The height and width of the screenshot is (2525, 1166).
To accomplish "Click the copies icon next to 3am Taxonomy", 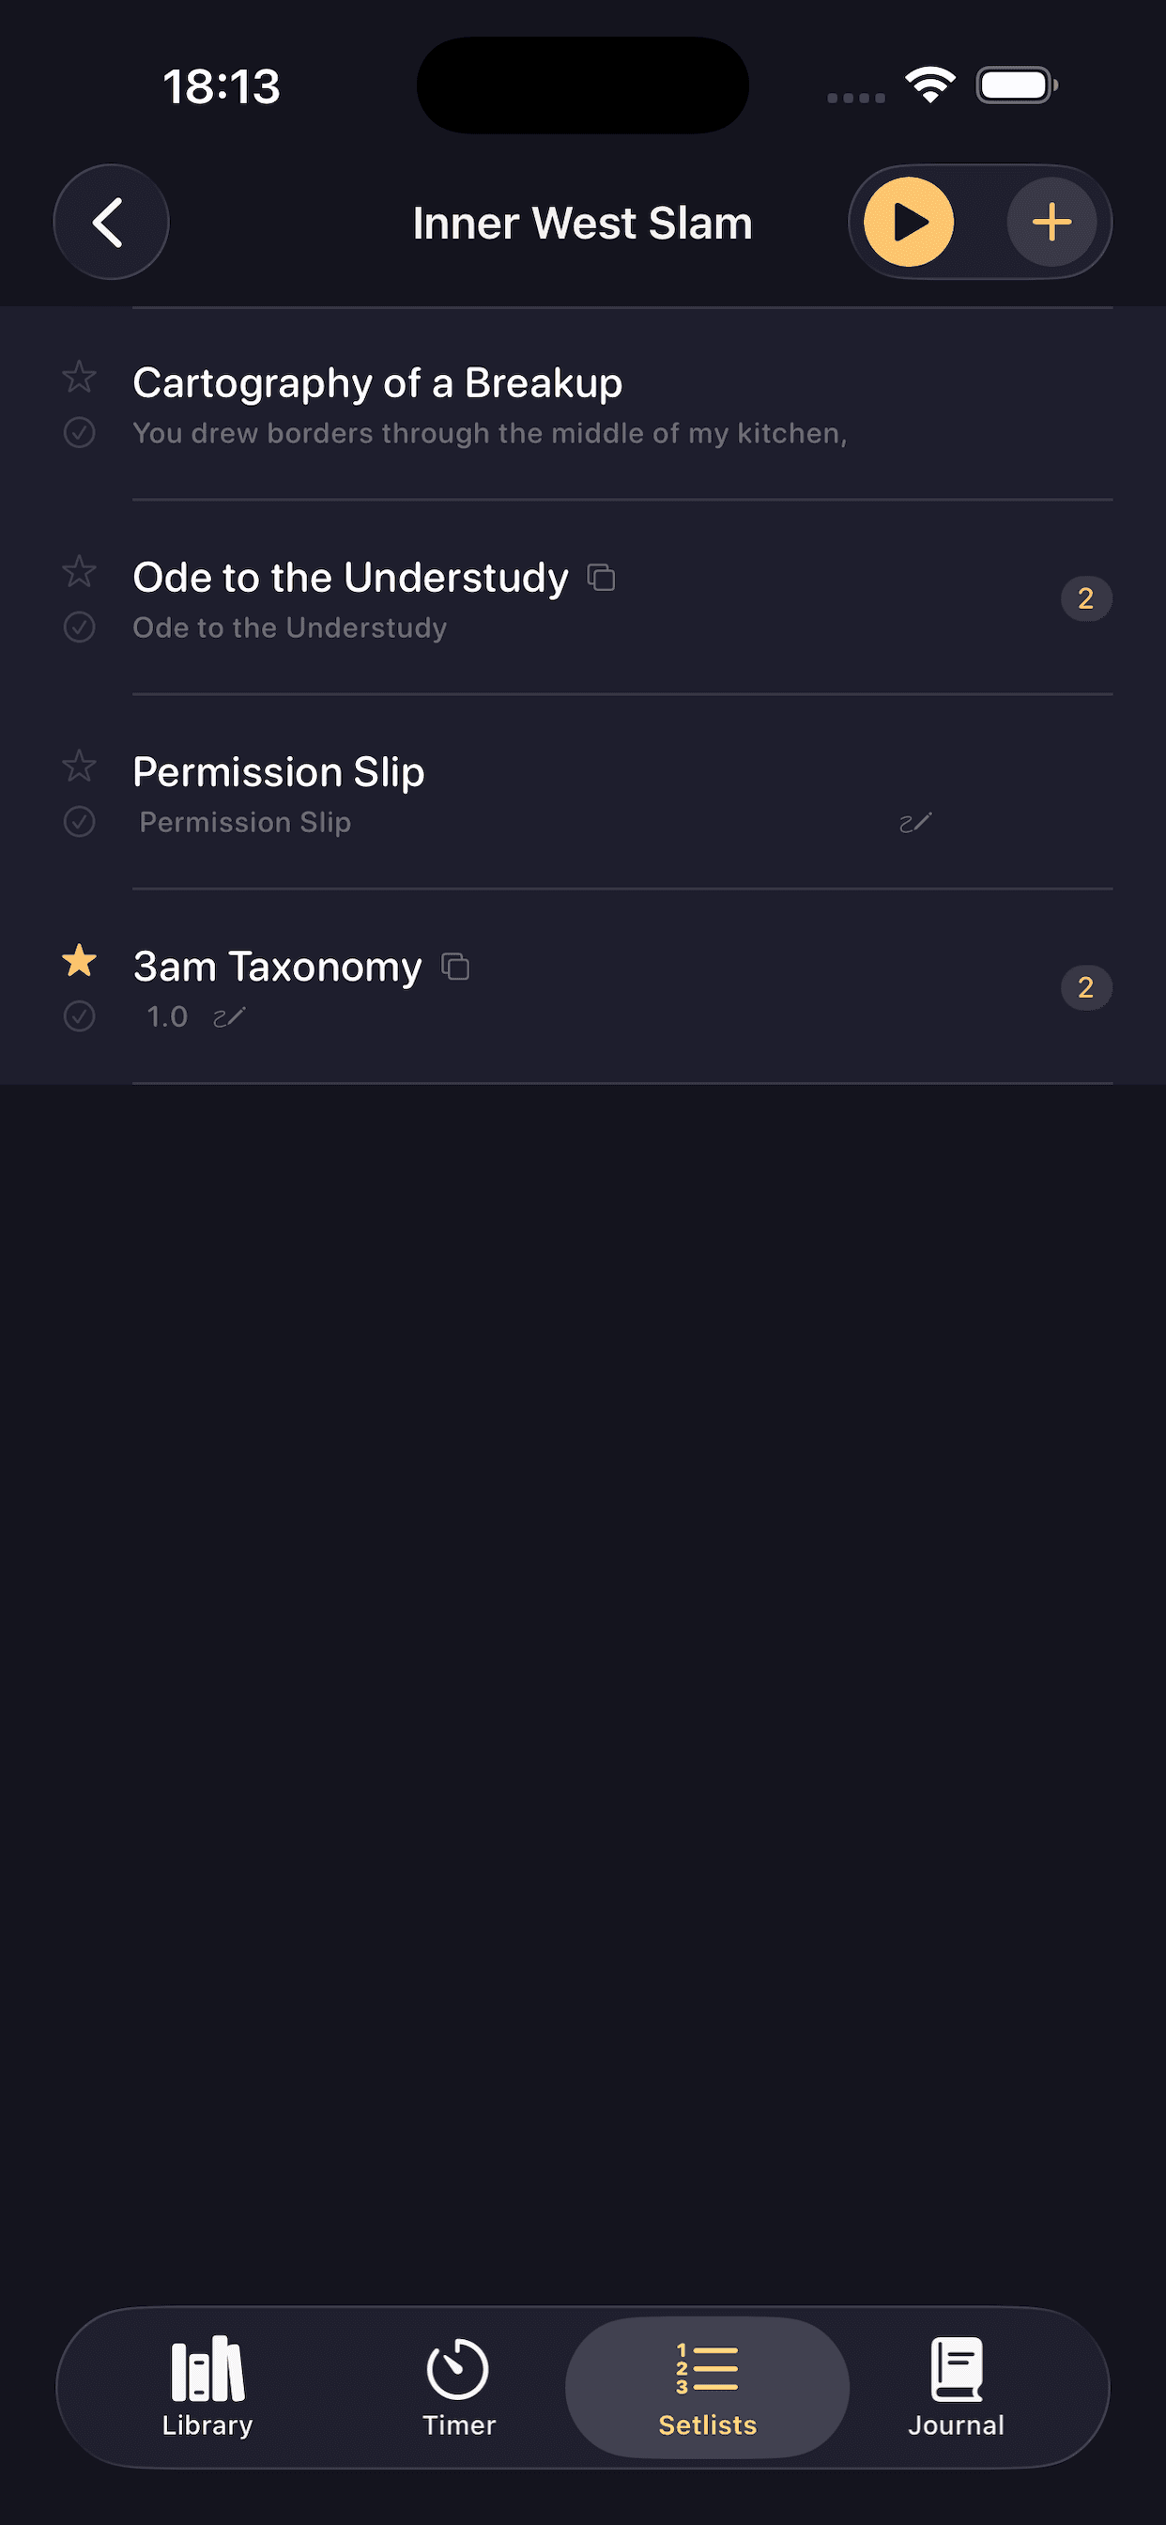I will coord(455,967).
